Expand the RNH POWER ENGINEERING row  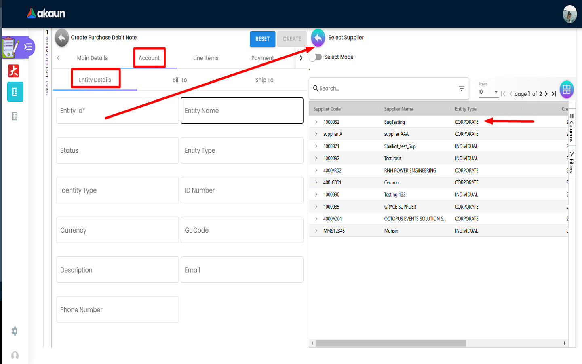(316, 170)
